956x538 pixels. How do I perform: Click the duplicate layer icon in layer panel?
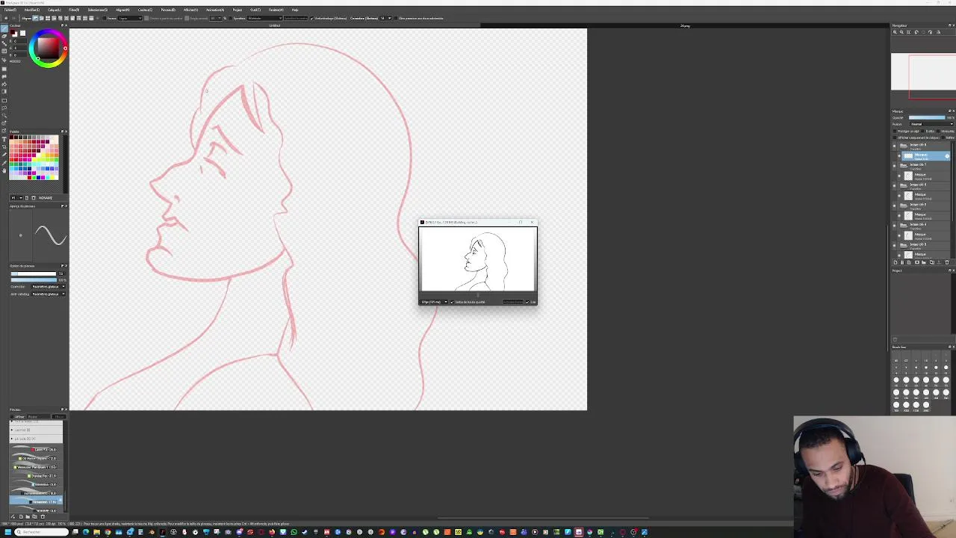(x=932, y=262)
